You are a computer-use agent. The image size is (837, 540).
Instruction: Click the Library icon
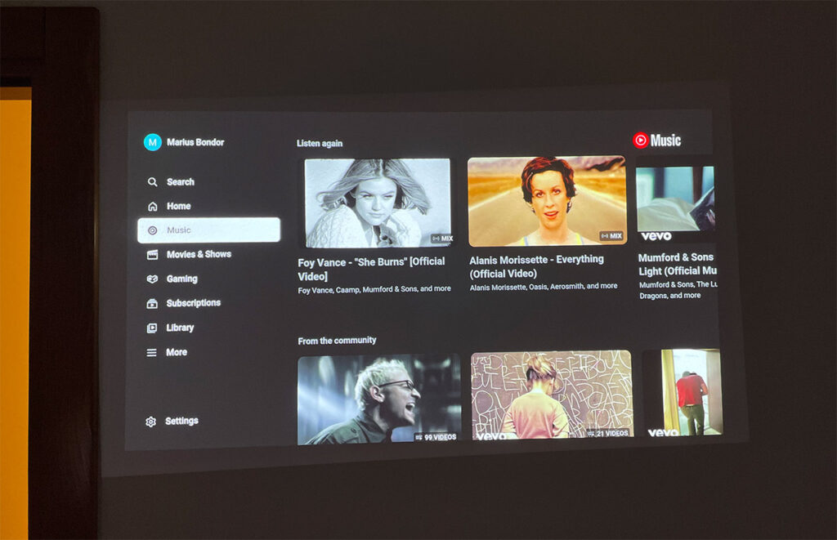(152, 327)
